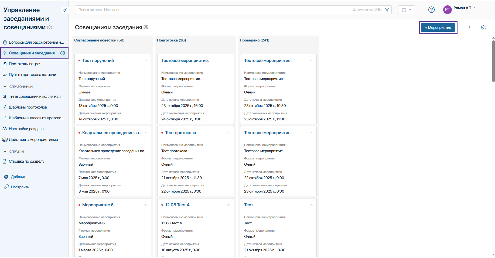Click gear icon next to Совещания и заседания heading

point(146,27)
